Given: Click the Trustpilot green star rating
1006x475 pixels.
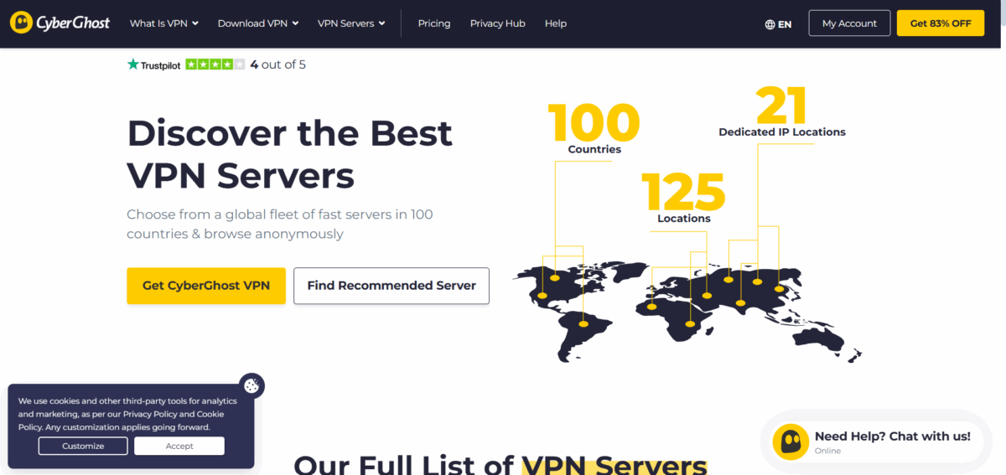Looking at the screenshot, I should pyautogui.click(x=215, y=65).
